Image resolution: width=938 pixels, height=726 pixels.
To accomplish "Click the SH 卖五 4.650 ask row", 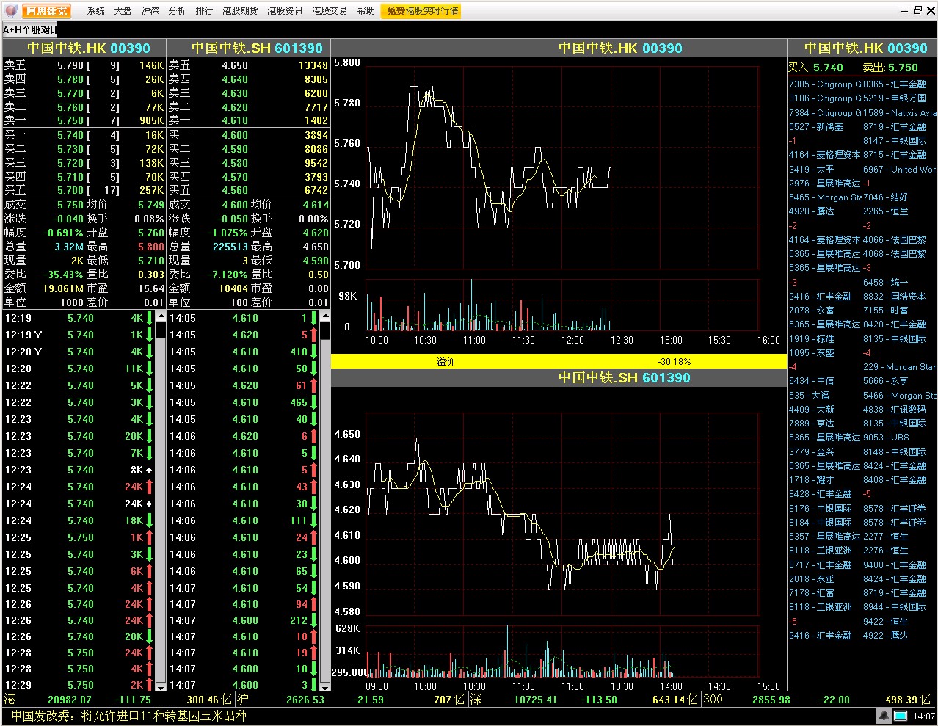I will 249,65.
